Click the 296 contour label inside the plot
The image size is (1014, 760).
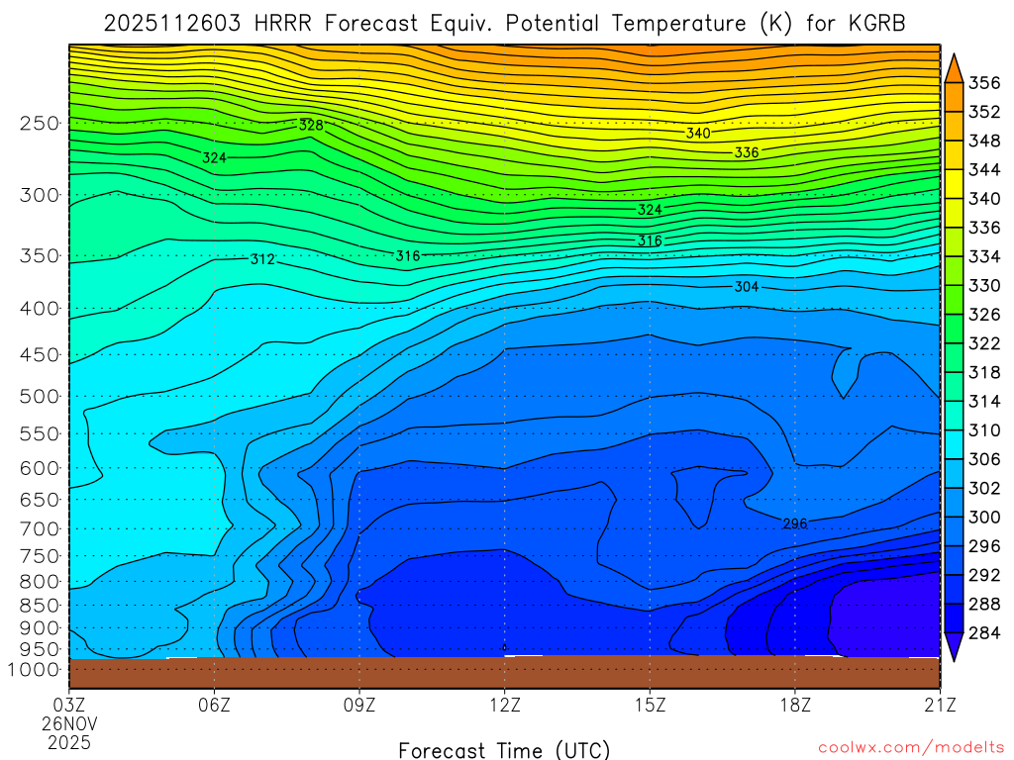coord(795,523)
